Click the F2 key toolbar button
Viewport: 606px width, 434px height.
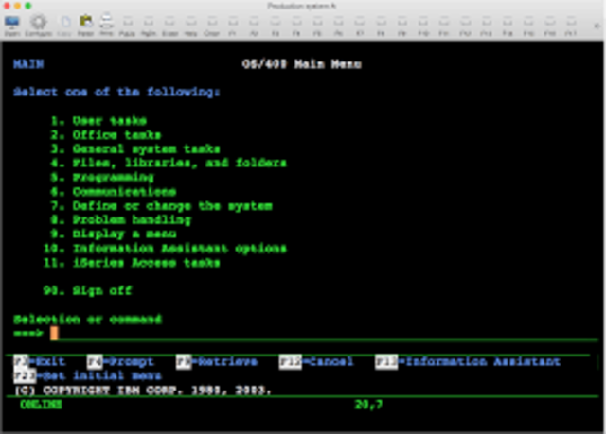(x=254, y=26)
